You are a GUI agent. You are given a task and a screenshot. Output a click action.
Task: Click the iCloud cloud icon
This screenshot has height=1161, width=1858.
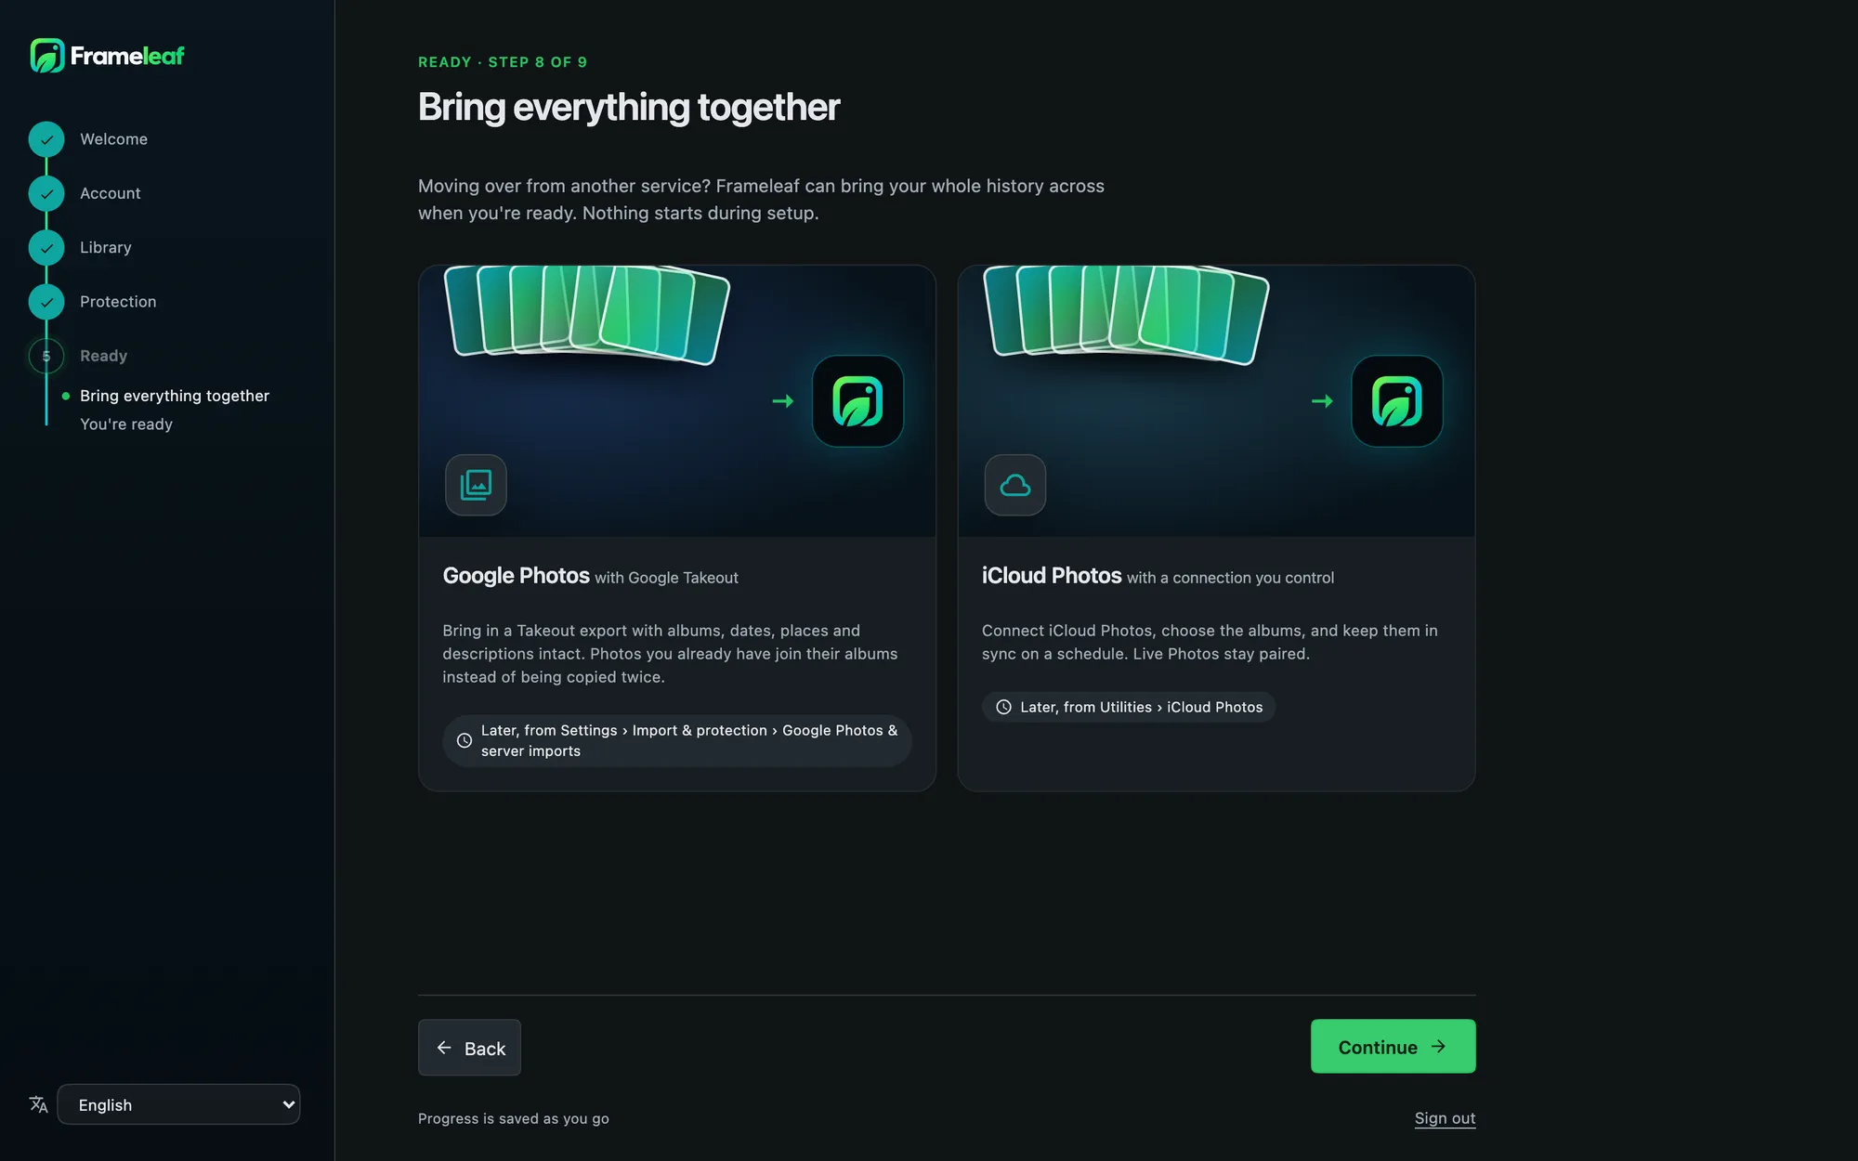1015,485
